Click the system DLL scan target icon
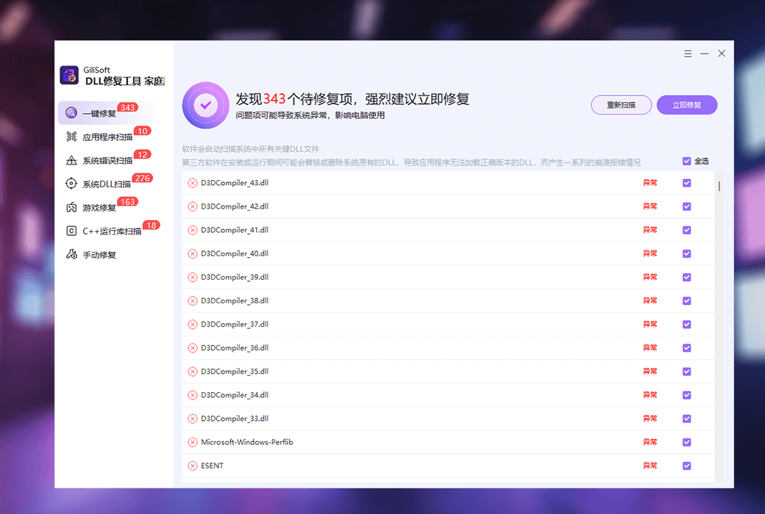The width and height of the screenshot is (765, 514). point(71,184)
